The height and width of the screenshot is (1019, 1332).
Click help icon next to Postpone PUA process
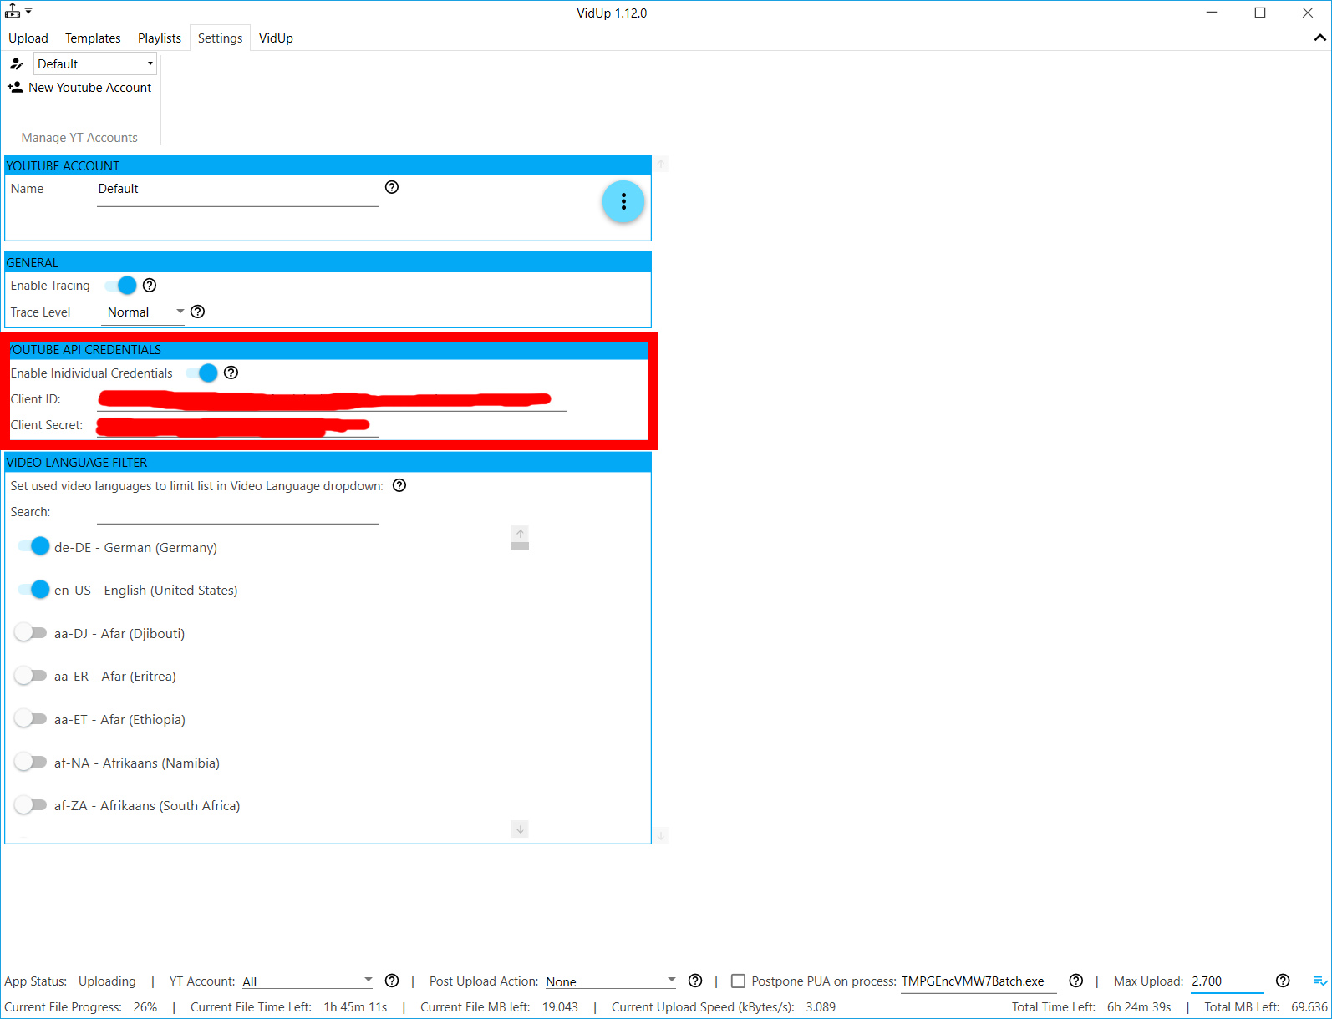(1076, 981)
